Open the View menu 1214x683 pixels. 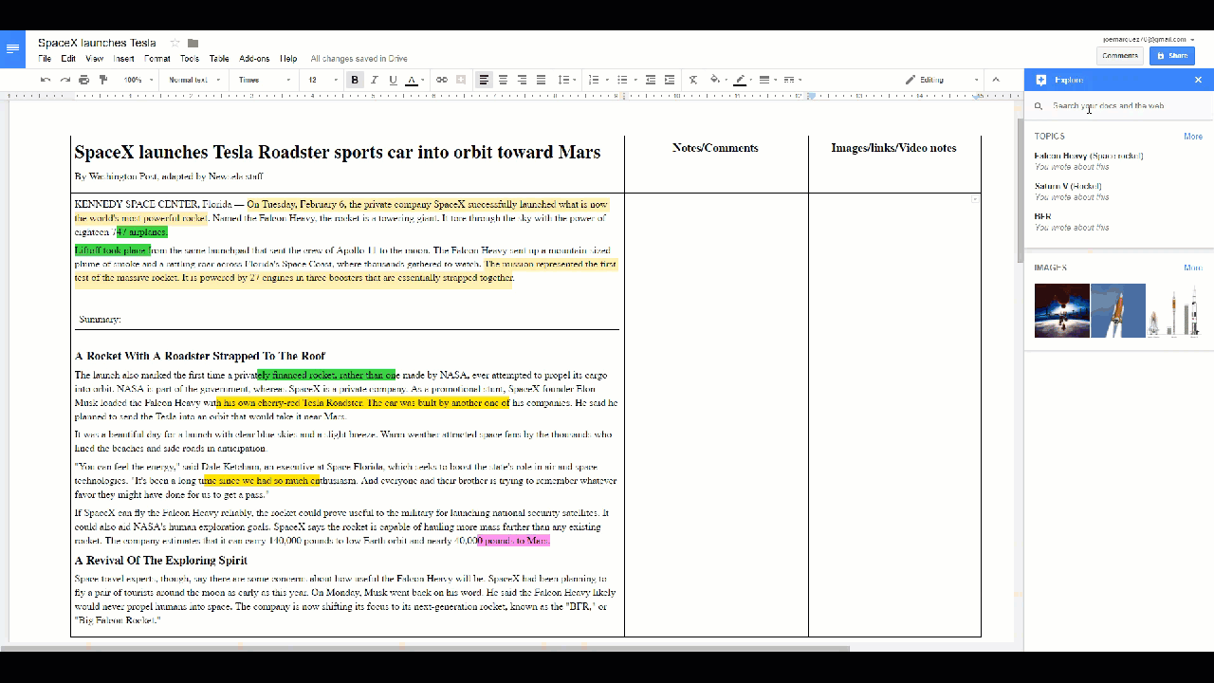[95, 59]
